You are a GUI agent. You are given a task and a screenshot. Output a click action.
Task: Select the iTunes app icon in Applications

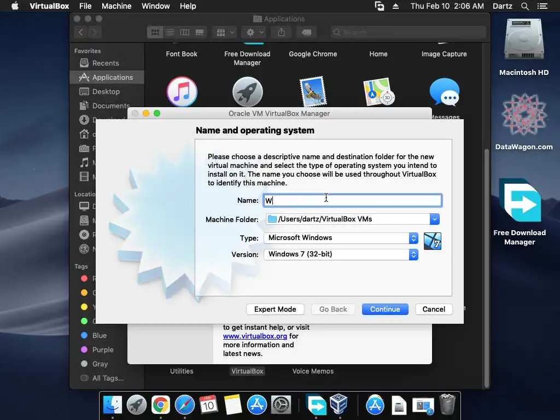point(182,92)
